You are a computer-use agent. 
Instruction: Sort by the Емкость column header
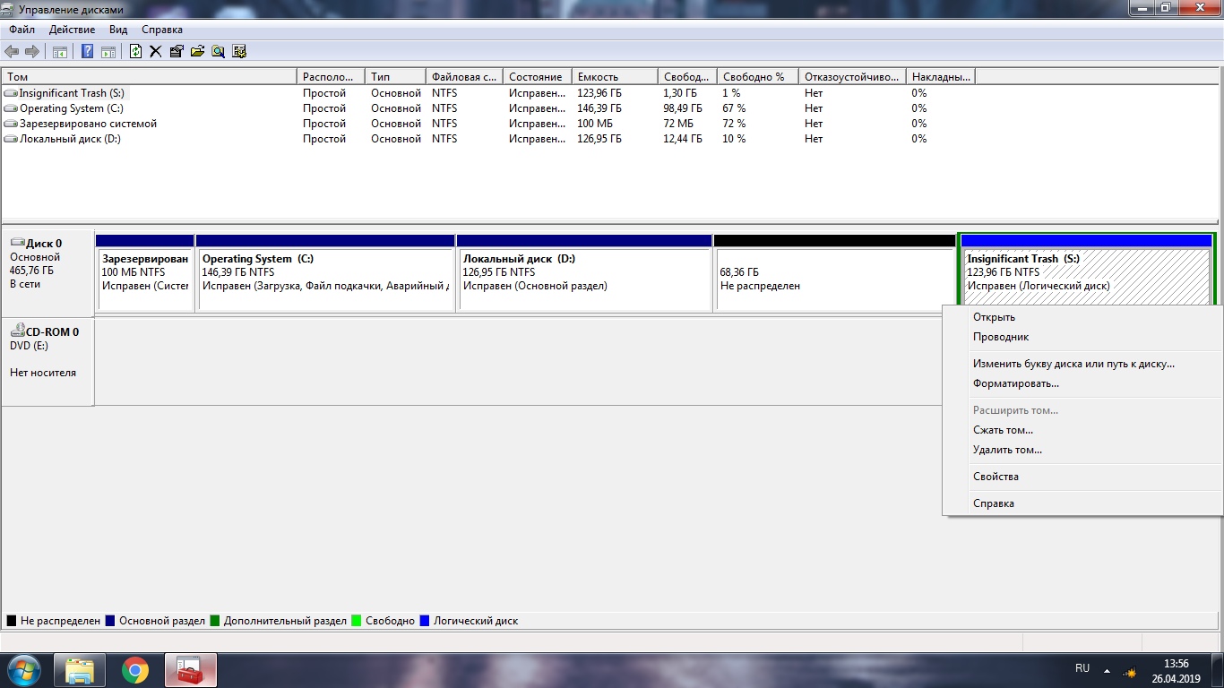[615, 77]
